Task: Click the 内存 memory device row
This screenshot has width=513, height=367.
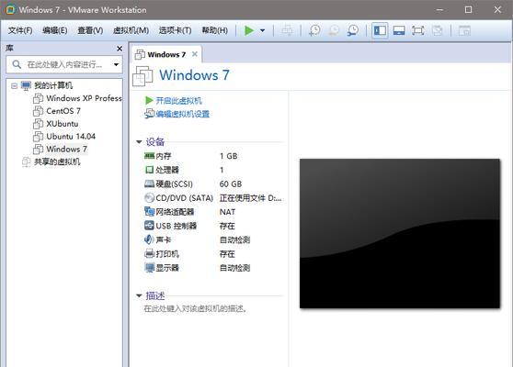Action: 212,156
